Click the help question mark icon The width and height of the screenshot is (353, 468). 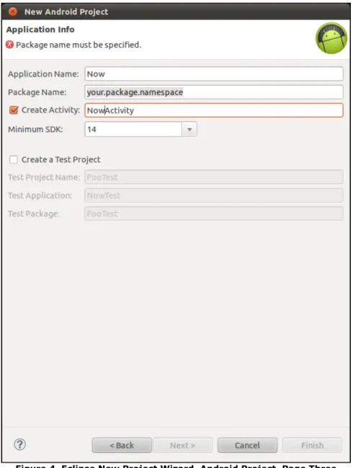(19, 445)
